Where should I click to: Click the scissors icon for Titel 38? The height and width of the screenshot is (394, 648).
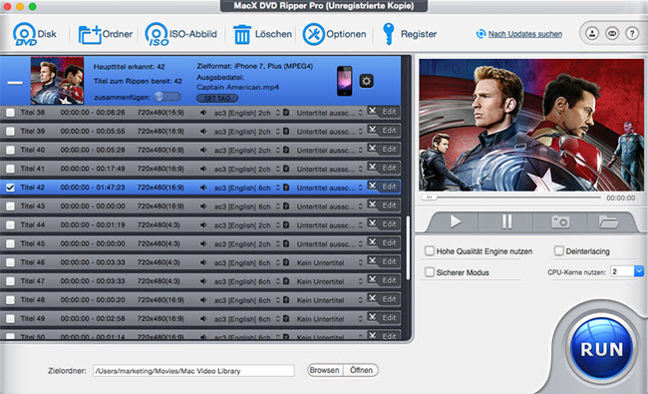373,111
